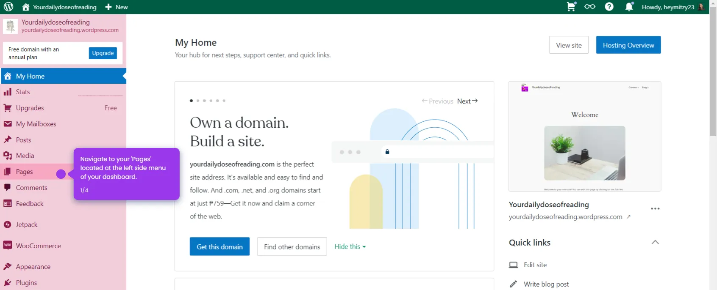Open yourdailydoseofreading.wordpress.com link under preview

(x=565, y=217)
